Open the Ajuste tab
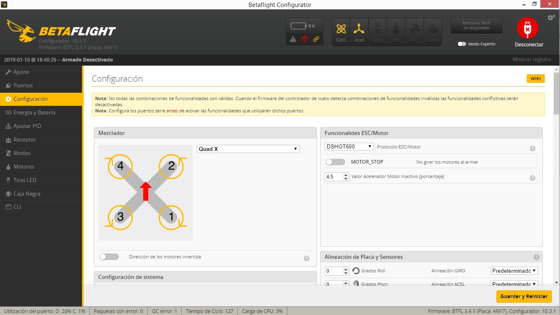The width and height of the screenshot is (560, 315). click(41, 72)
